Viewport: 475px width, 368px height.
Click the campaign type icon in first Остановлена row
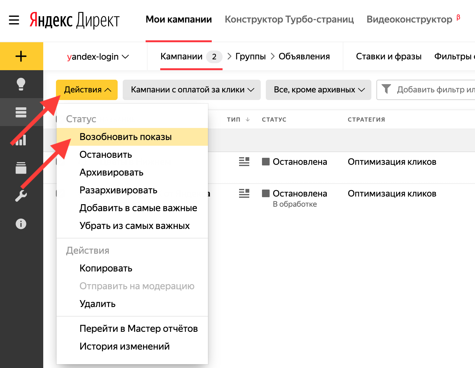click(x=244, y=162)
